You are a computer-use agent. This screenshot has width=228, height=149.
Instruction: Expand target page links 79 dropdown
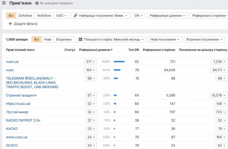click(x=221, y=129)
